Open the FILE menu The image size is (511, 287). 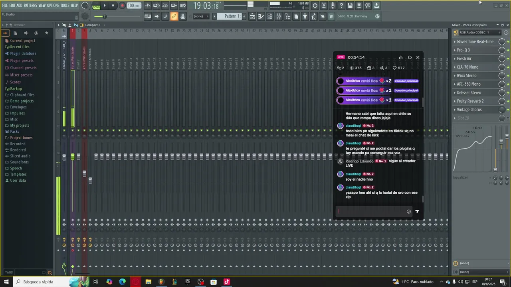pos(5,6)
